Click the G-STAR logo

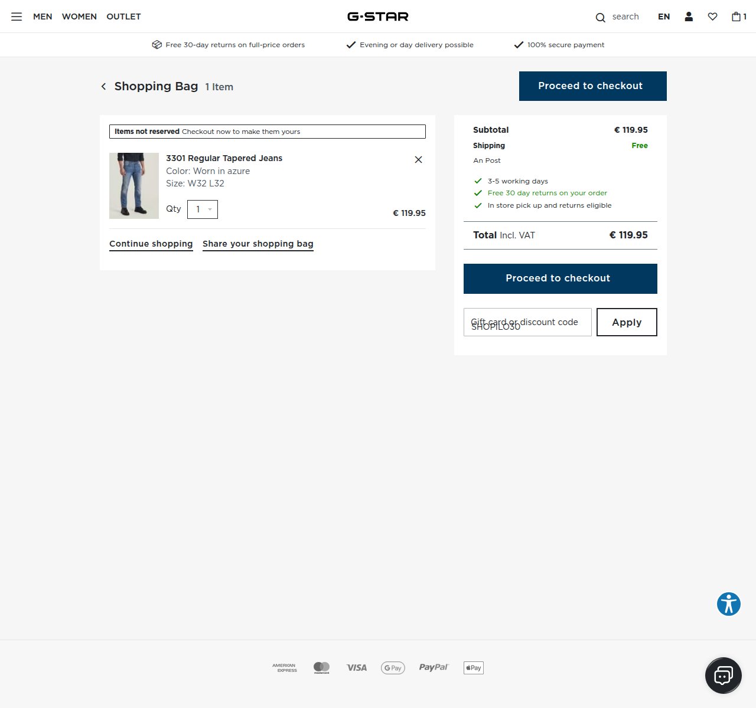click(x=378, y=17)
